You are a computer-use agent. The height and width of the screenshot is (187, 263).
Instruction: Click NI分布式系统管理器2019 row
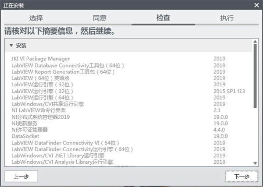coord(40,117)
